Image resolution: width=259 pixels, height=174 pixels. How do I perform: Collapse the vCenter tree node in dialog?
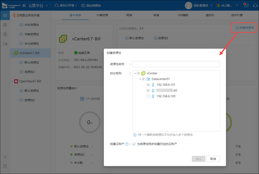(x=135, y=73)
